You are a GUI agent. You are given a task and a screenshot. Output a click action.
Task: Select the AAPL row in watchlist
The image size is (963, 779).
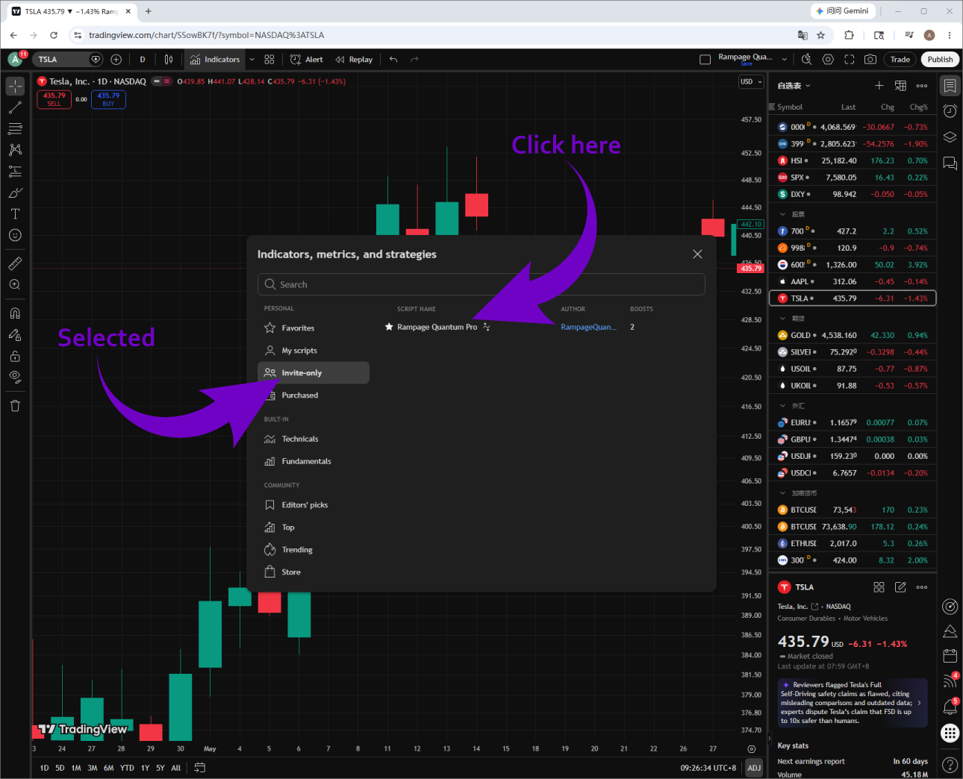(x=853, y=281)
